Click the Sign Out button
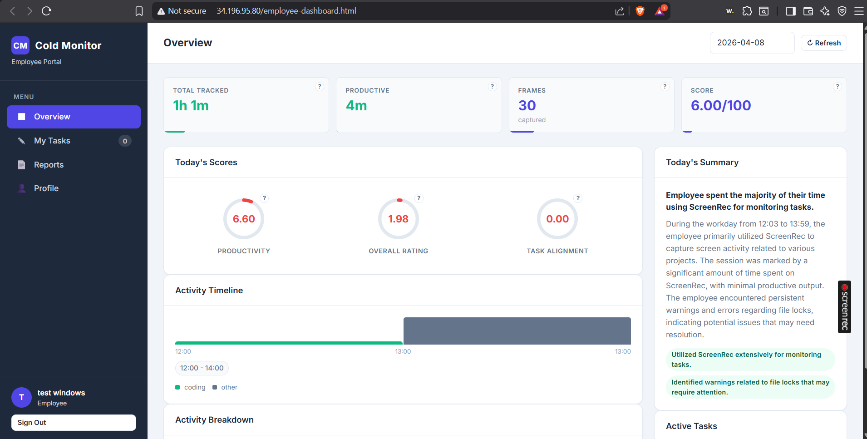Viewport: 867px width, 439px height. [x=74, y=423]
